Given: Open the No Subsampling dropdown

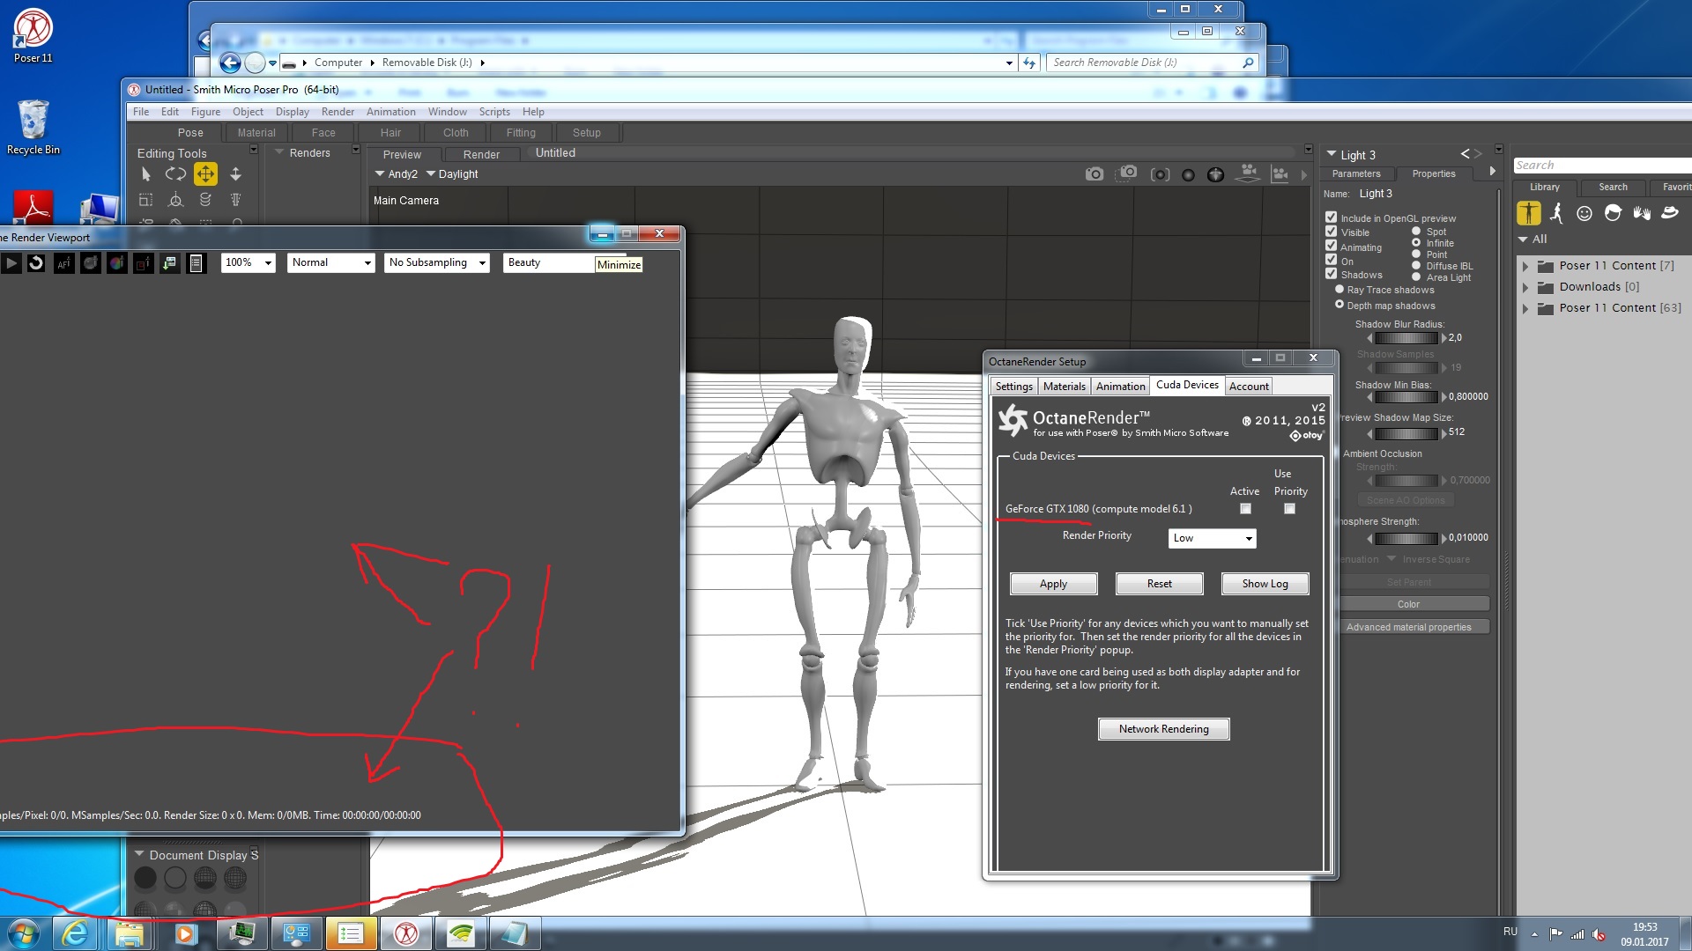Looking at the screenshot, I should tap(437, 262).
